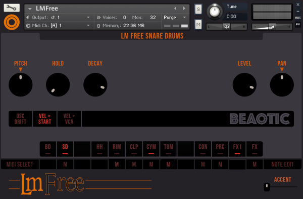Open instrument edit mode with wrench icon
303x199 pixels.
12,8
